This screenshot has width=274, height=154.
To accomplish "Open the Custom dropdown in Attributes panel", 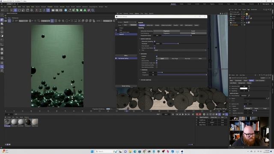I will pyautogui.click(x=265, y=78).
